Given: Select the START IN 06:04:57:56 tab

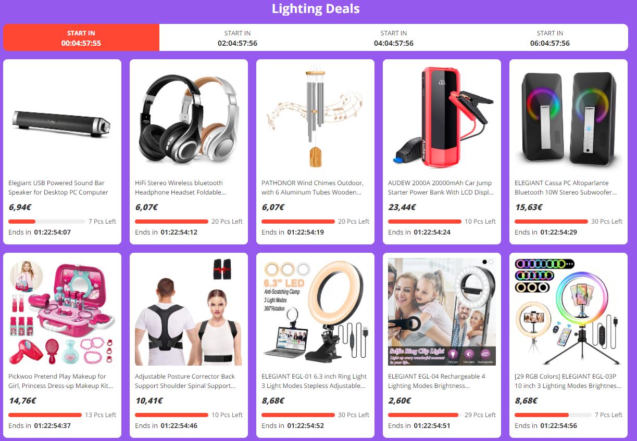Looking at the screenshot, I should [x=550, y=38].
